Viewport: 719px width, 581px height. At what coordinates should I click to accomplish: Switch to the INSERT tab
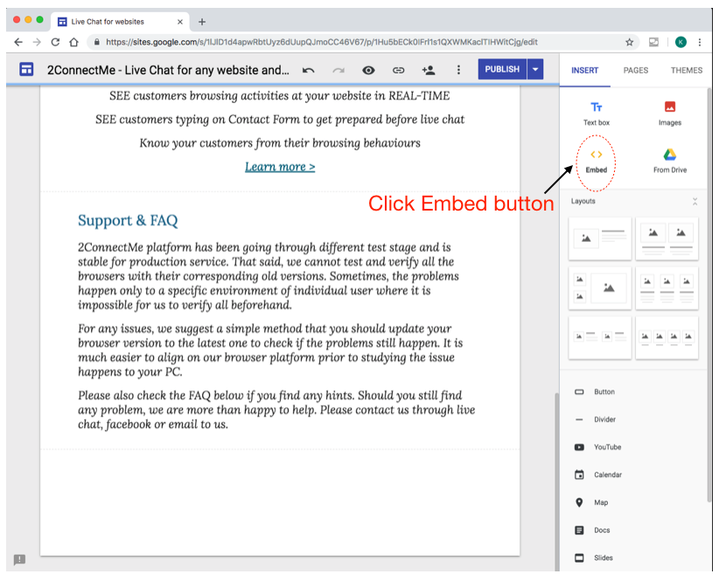584,70
